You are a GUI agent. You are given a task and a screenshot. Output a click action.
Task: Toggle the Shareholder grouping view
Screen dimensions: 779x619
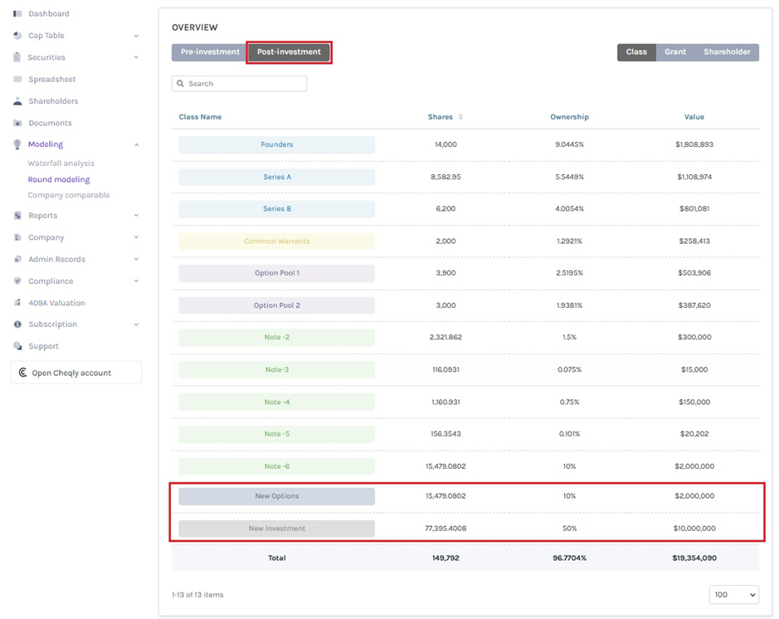coord(727,52)
